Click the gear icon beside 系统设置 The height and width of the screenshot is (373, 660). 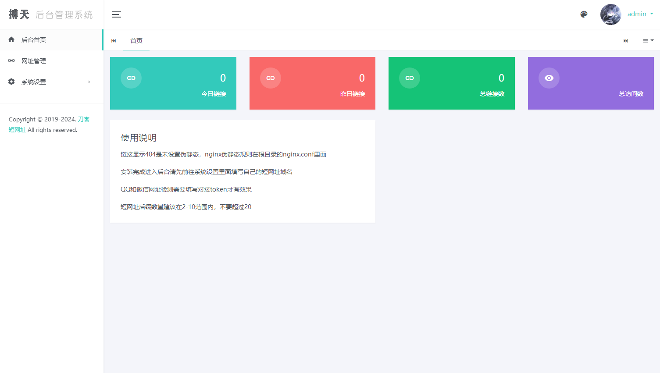coord(11,82)
